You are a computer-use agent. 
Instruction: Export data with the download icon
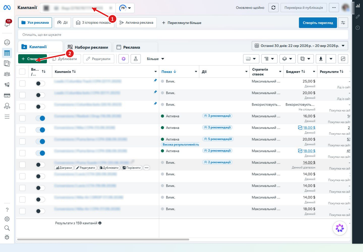(x=321, y=59)
